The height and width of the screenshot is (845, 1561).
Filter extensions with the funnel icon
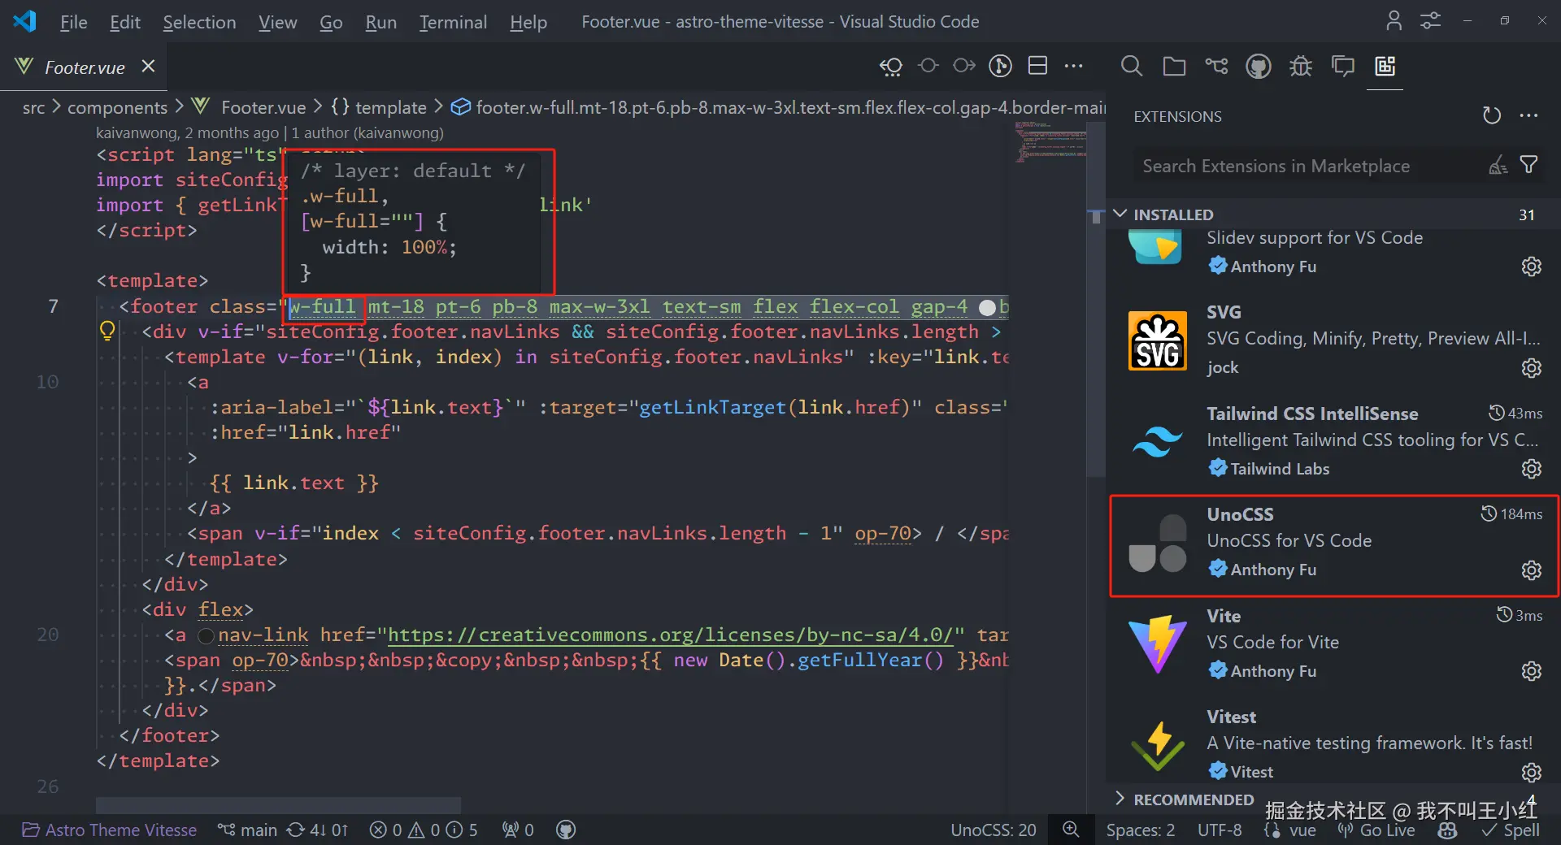(1528, 165)
